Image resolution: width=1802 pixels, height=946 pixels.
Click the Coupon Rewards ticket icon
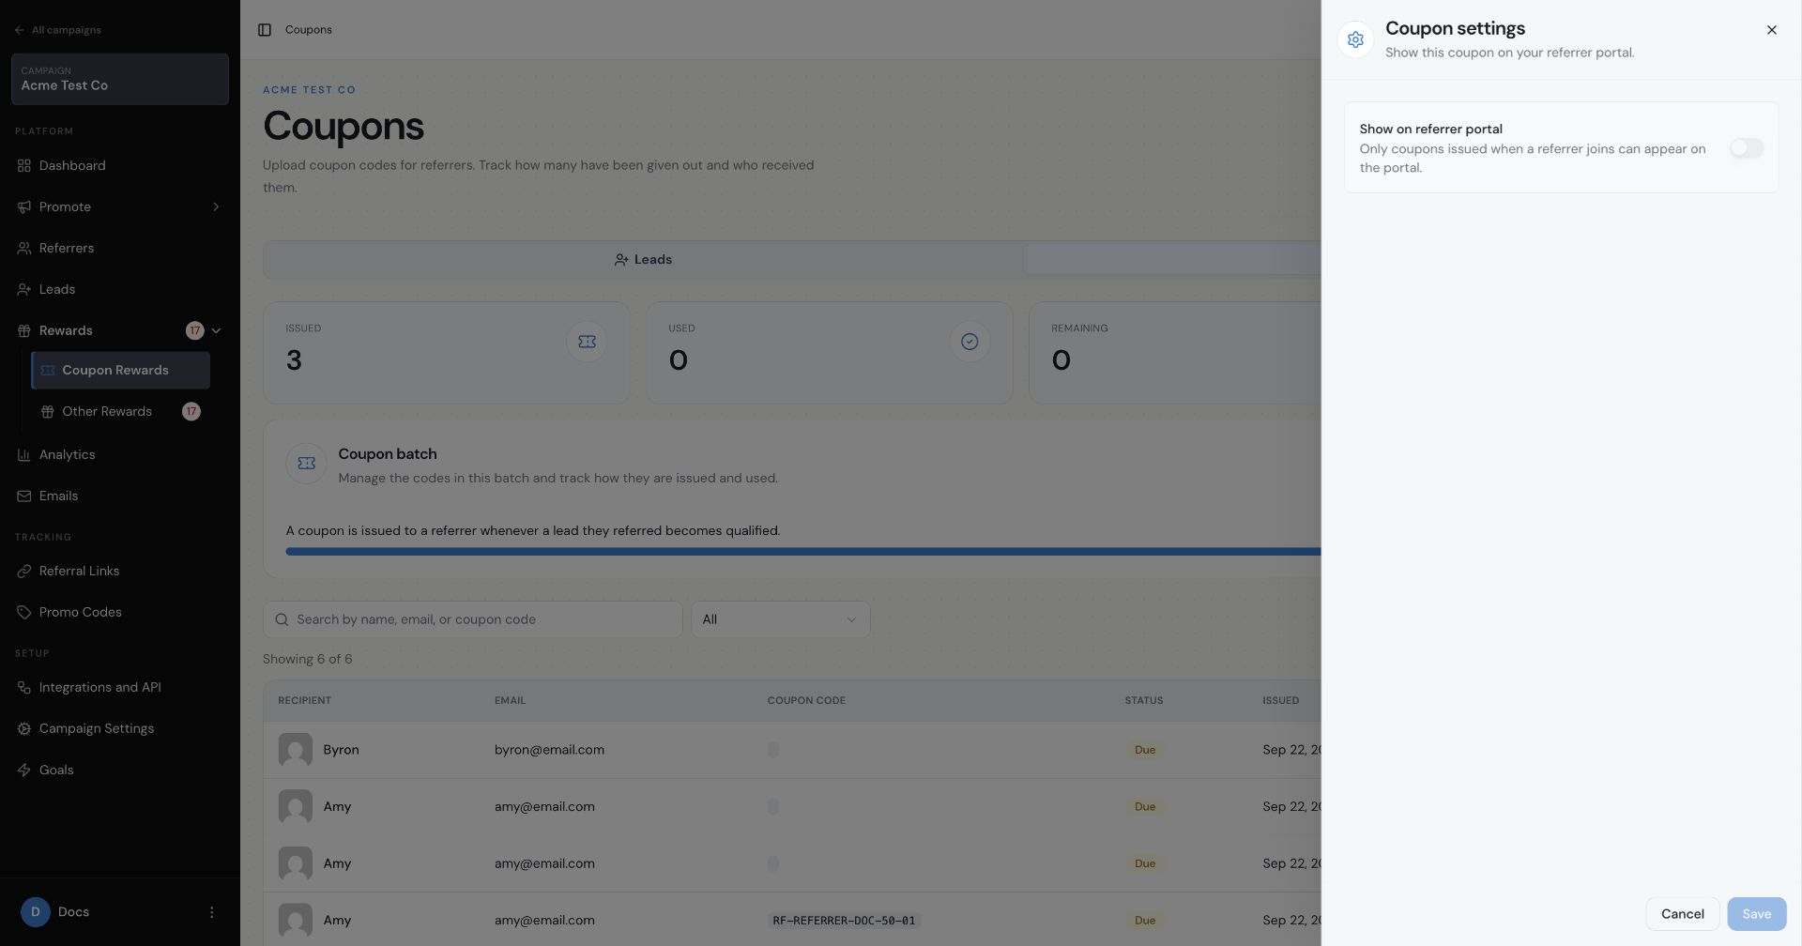pyautogui.click(x=48, y=371)
